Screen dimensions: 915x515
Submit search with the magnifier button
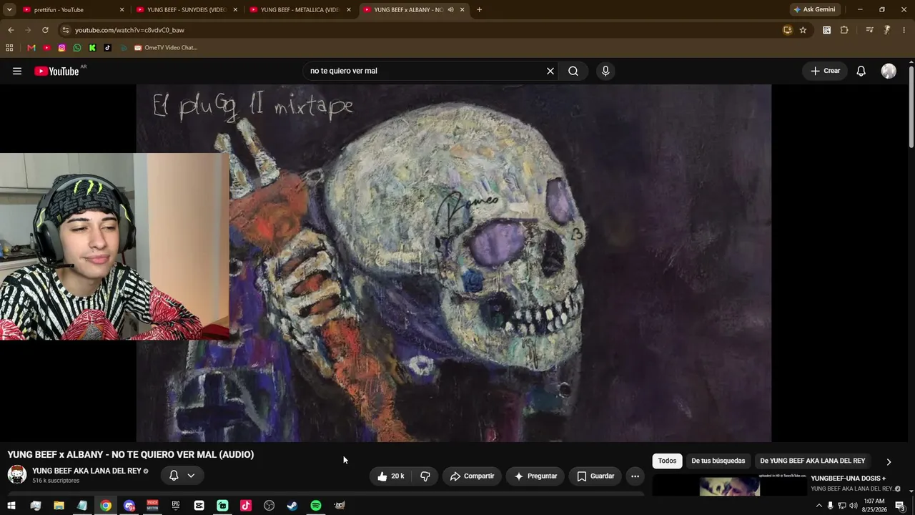[573, 71]
